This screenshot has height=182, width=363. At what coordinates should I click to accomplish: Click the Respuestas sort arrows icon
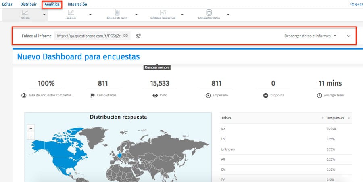pyautogui.click(x=348, y=118)
